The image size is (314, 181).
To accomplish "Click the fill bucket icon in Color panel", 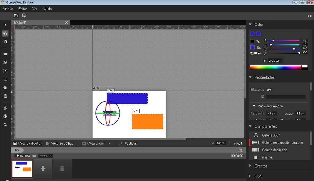I will click(x=258, y=48).
